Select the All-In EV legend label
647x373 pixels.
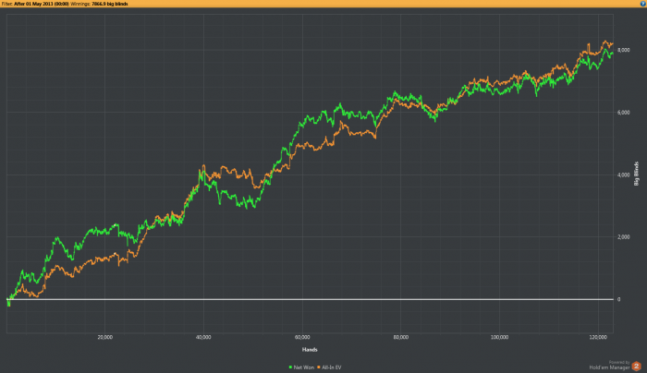point(332,367)
